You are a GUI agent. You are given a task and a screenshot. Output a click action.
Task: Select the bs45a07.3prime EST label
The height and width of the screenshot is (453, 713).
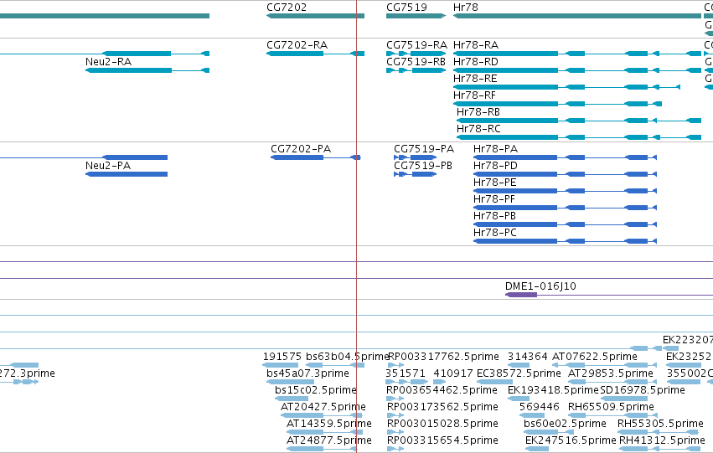(307, 373)
